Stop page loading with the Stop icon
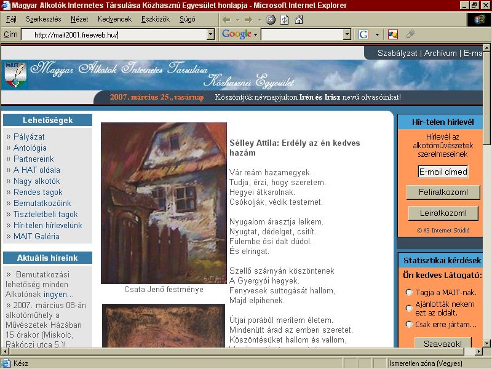The height and width of the screenshot is (369, 492). [x=271, y=20]
